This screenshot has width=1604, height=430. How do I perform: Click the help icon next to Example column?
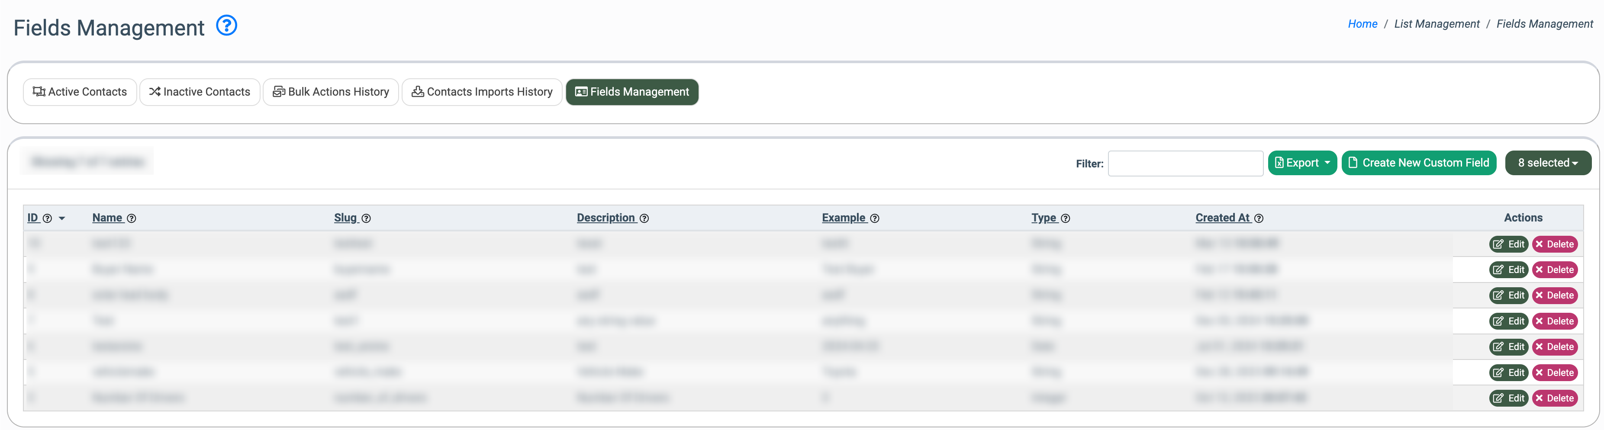[x=875, y=218]
